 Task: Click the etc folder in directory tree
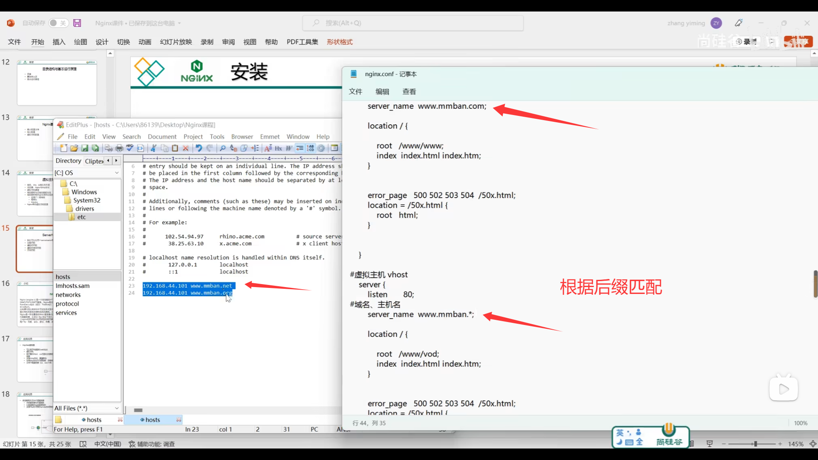[x=81, y=217]
